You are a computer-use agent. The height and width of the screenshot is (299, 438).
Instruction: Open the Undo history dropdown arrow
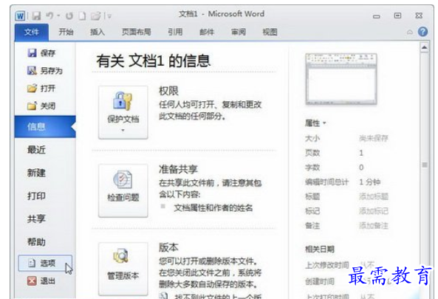coord(58,16)
